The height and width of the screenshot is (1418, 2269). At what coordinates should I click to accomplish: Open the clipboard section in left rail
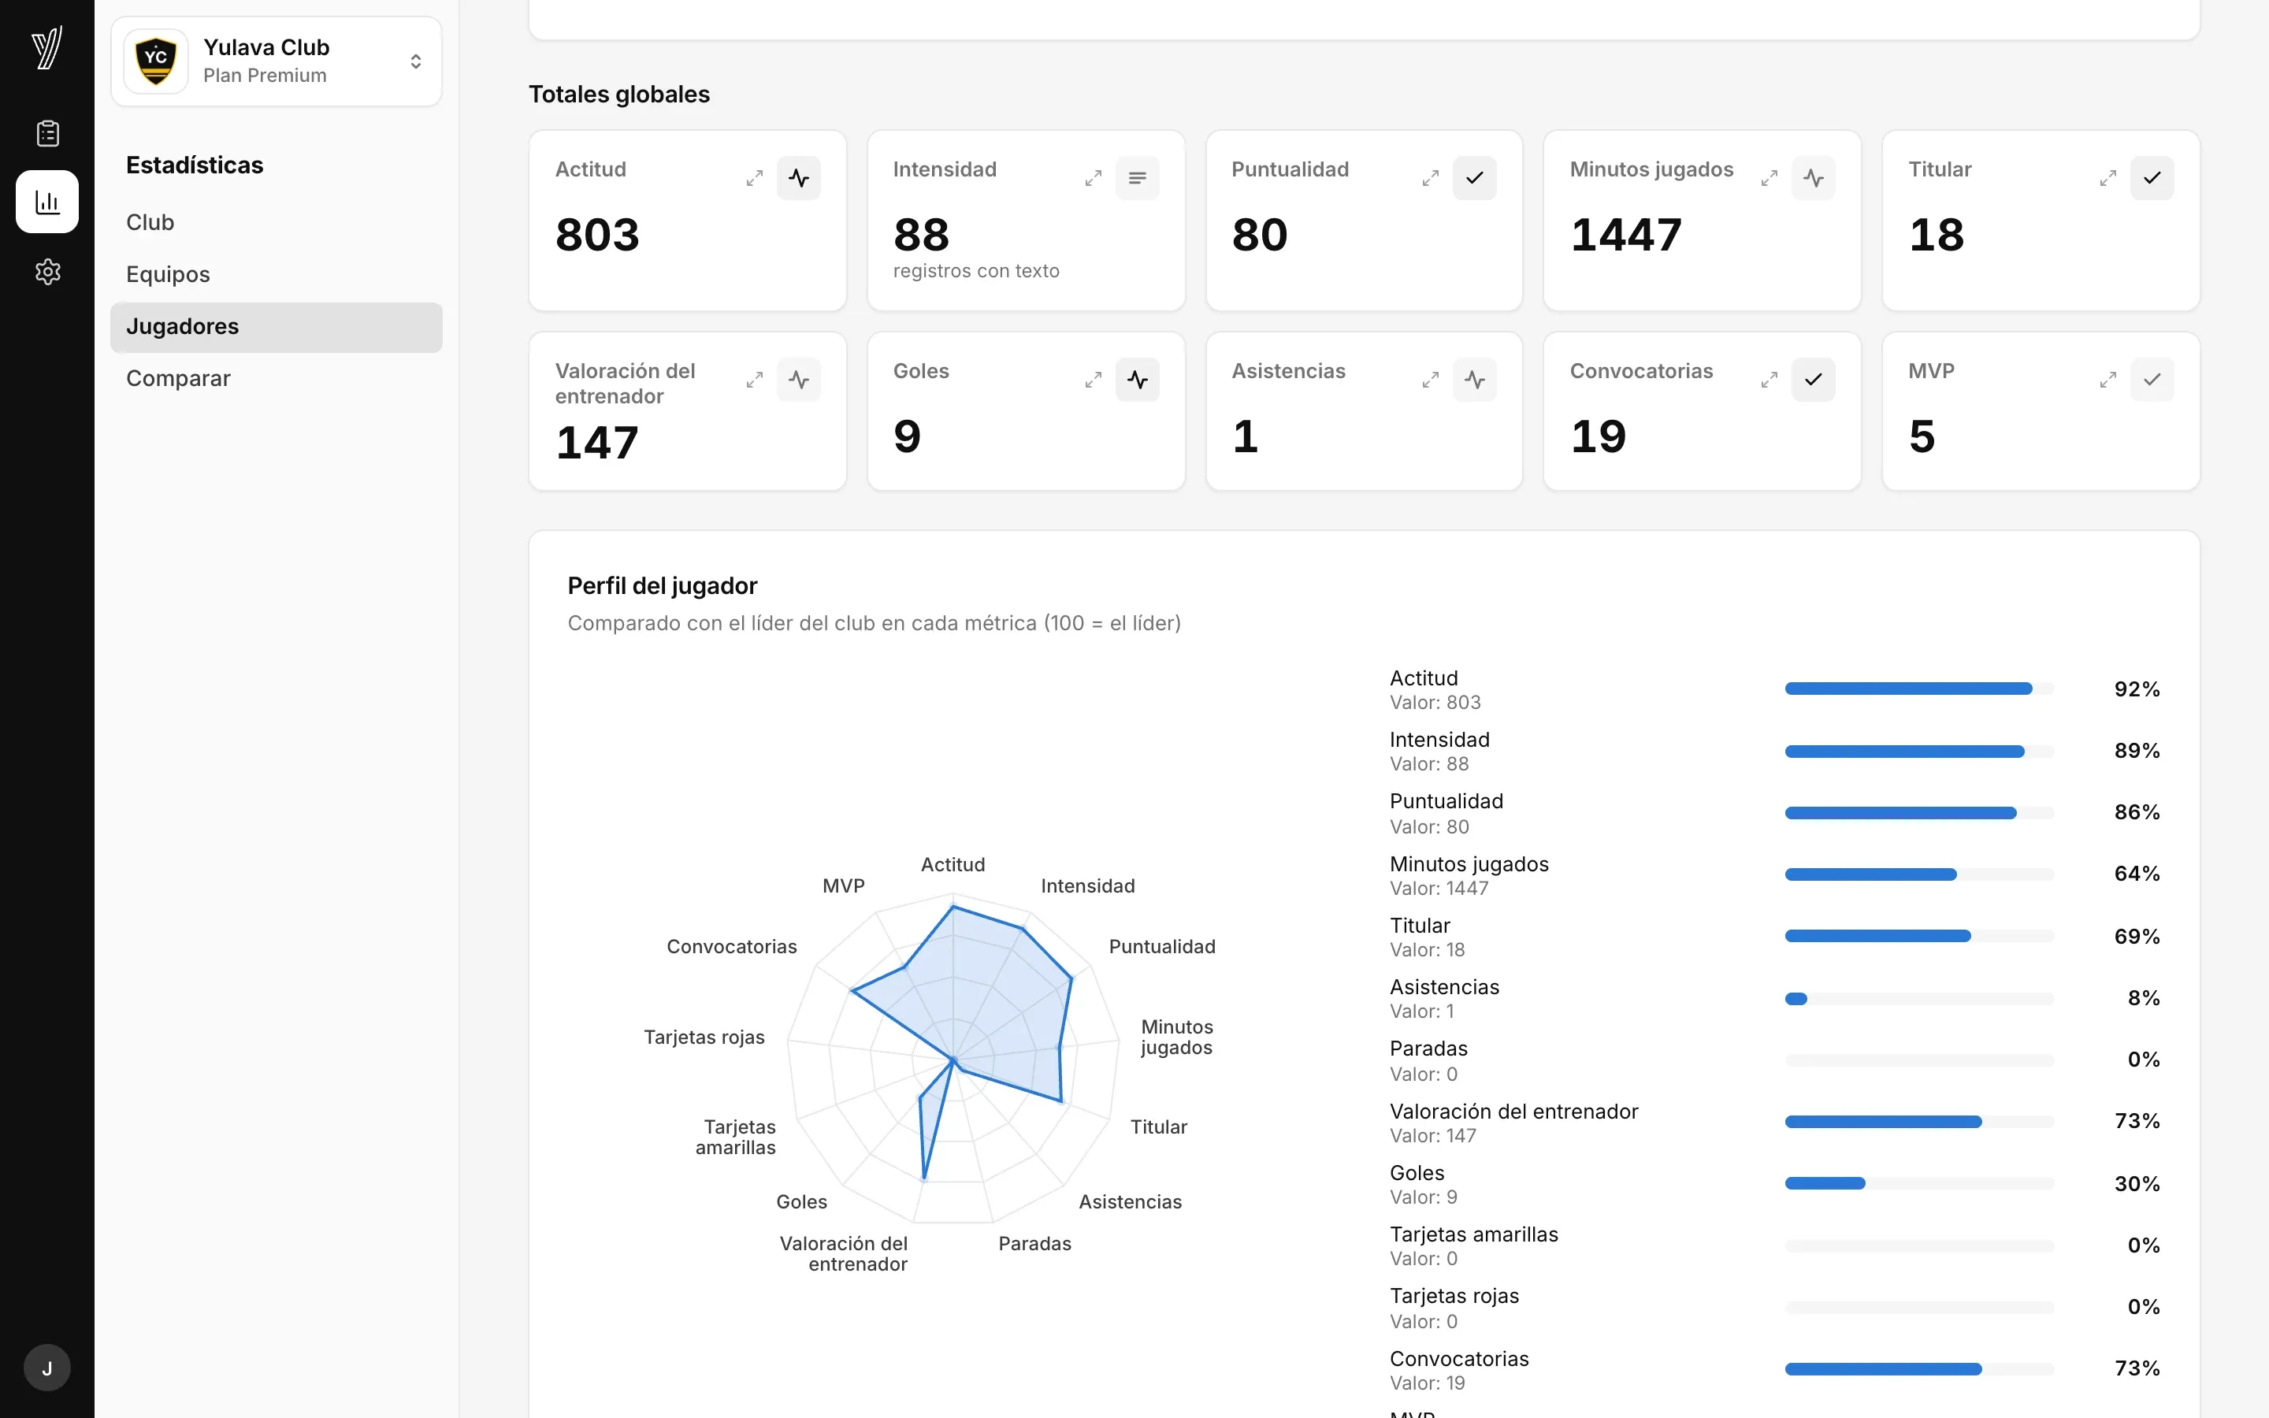tap(47, 133)
